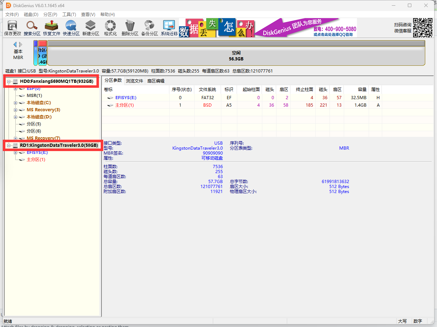Expand the 本地磁盘(C:) tree node
This screenshot has height=327, width=437.
(15, 103)
